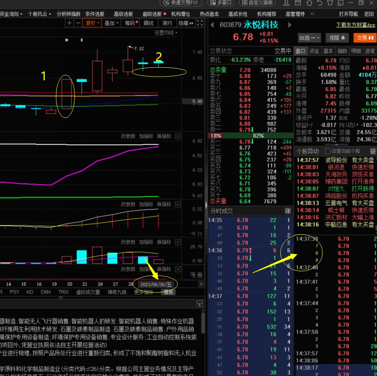Click the 提醒 alert bell button

click(337, 38)
